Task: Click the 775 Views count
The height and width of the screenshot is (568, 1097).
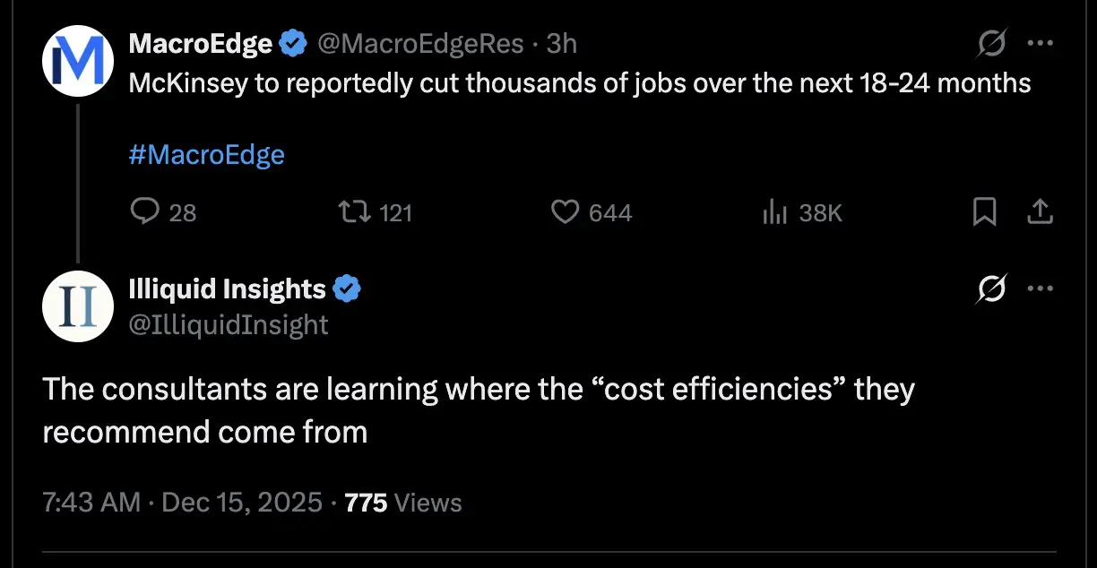Action: pyautogui.click(x=403, y=503)
